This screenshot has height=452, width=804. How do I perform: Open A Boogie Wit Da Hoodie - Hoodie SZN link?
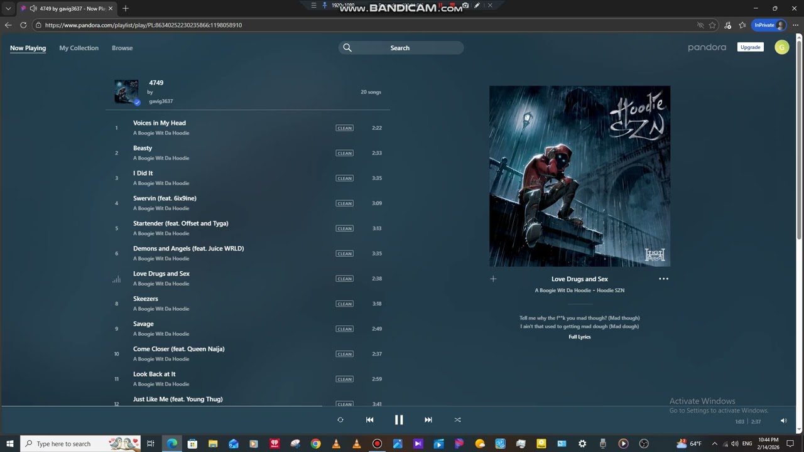[x=580, y=291]
